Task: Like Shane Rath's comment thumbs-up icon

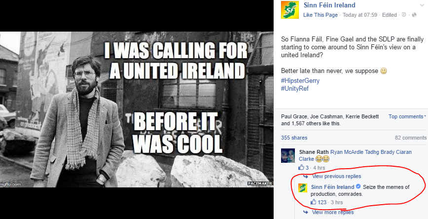Action: [x=301, y=167]
